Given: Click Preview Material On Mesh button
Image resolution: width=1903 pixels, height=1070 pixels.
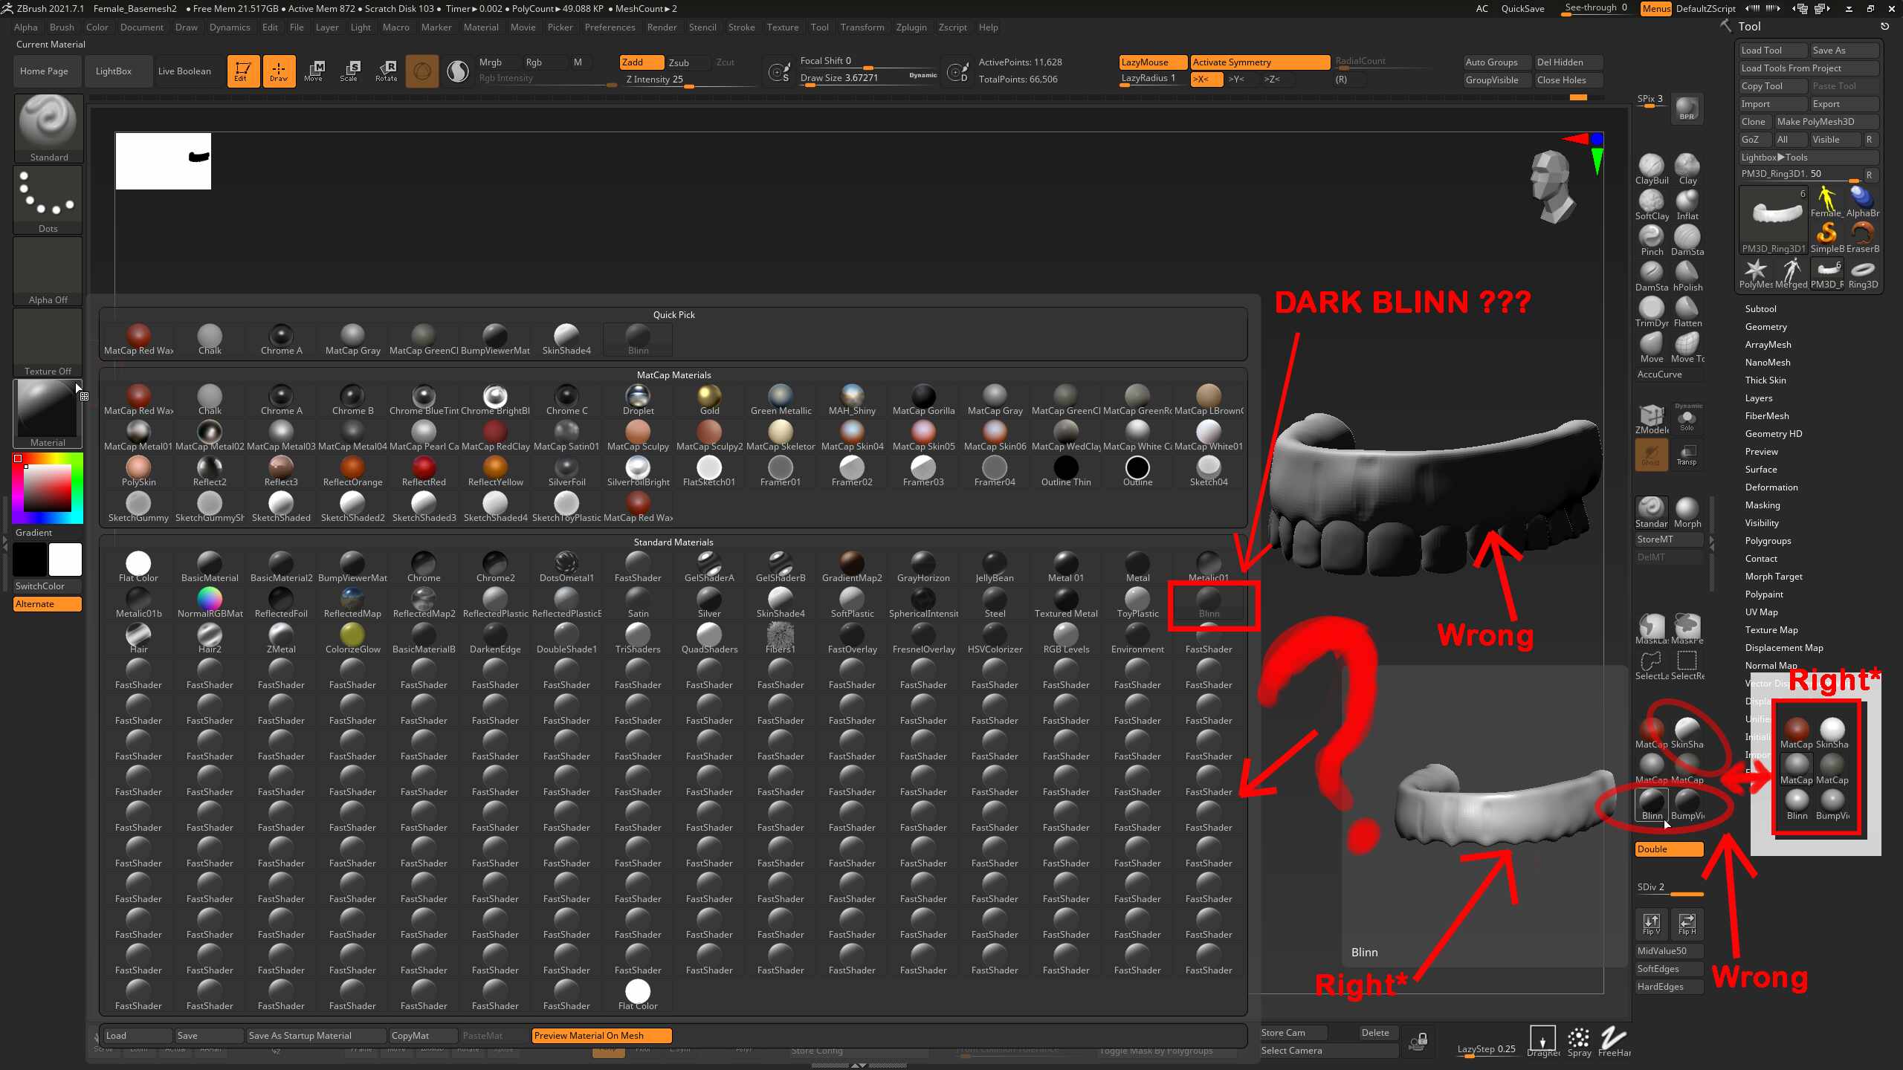Looking at the screenshot, I should (x=601, y=1035).
